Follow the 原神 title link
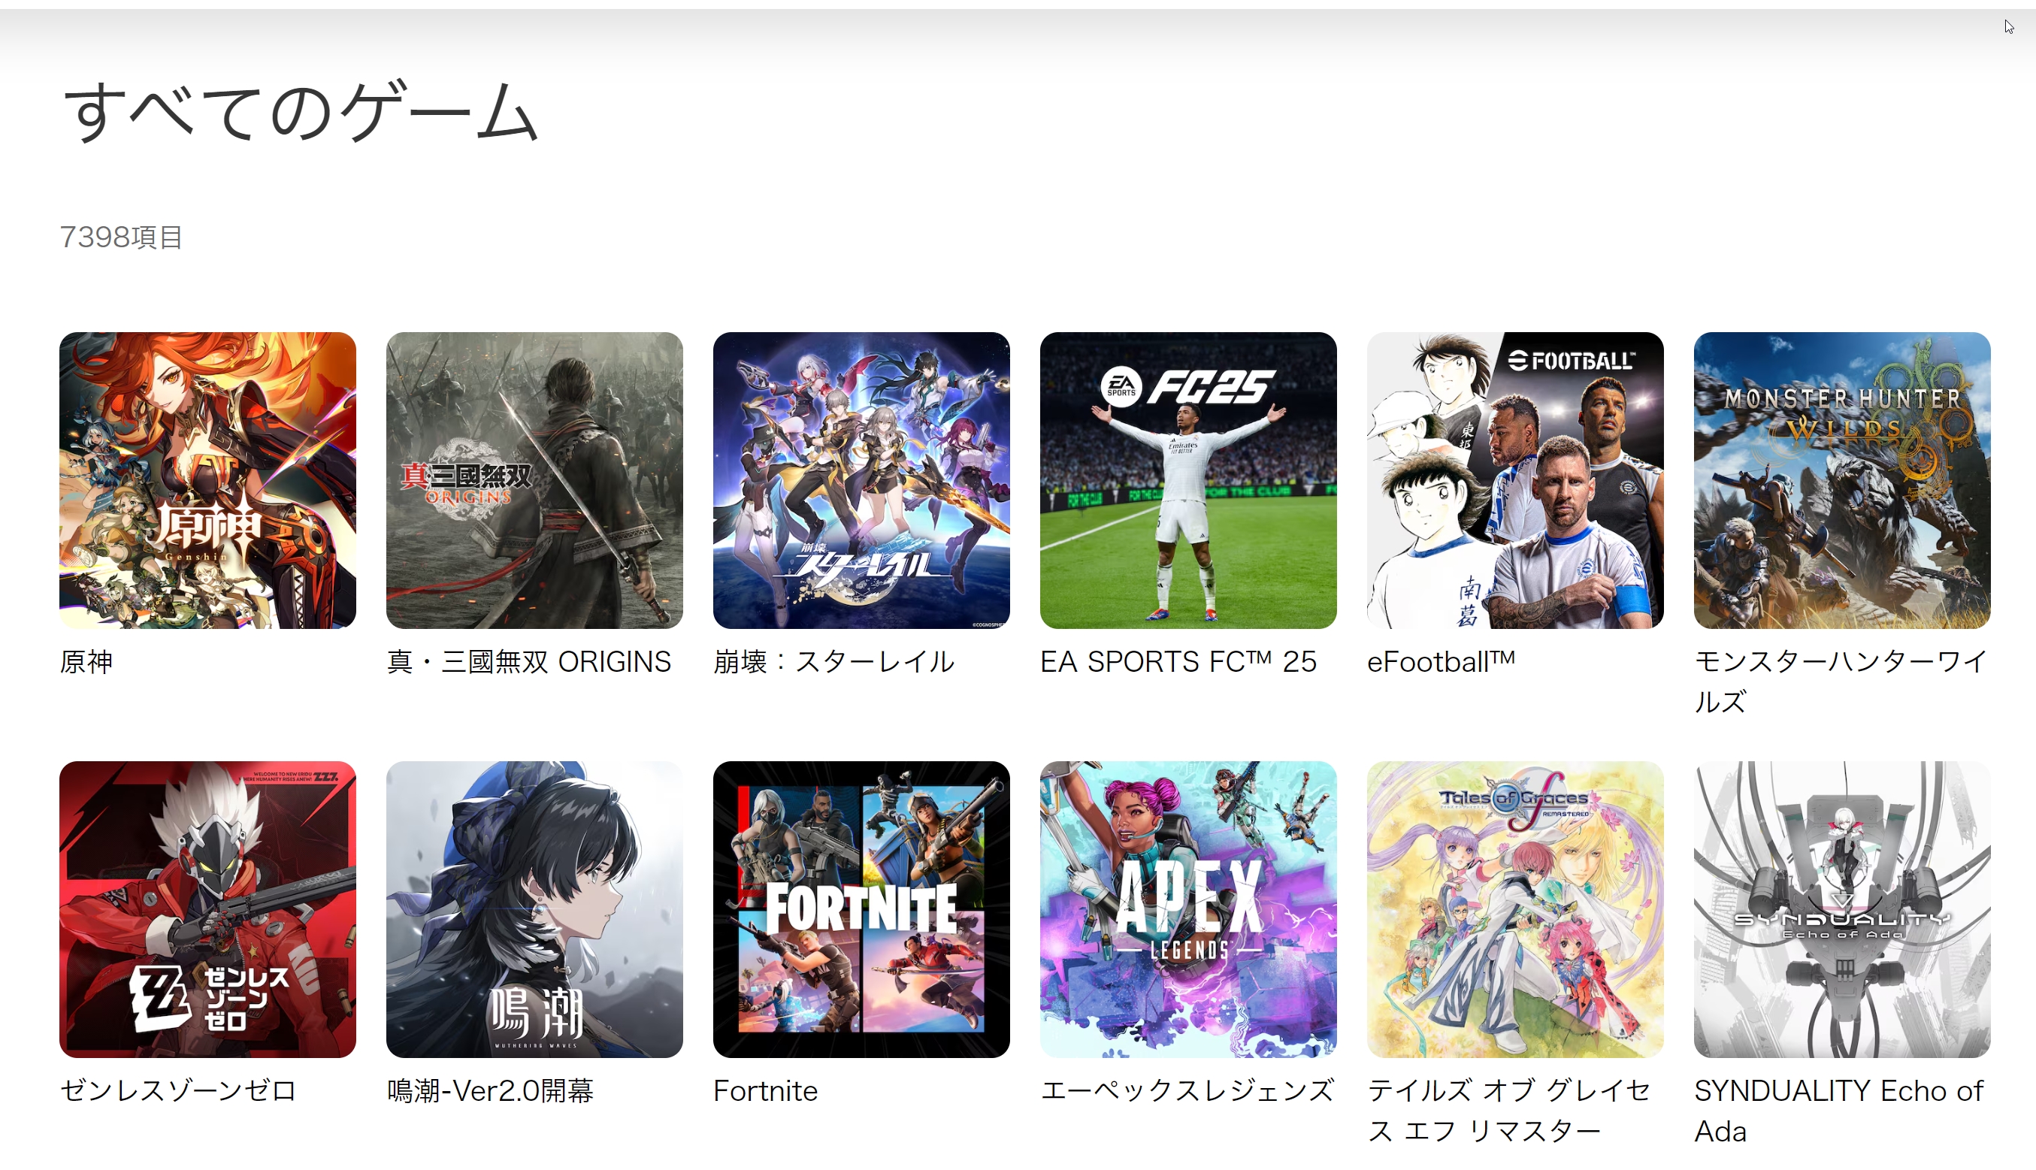 coord(86,661)
